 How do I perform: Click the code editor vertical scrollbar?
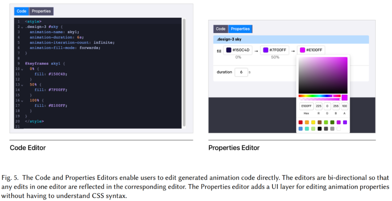(x=184, y=73)
